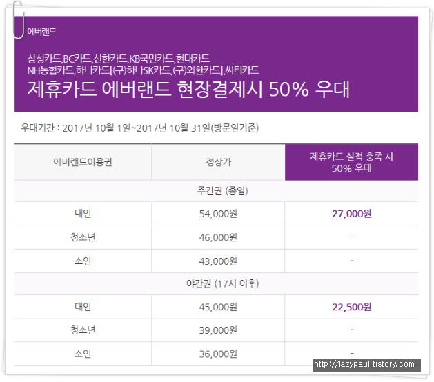The width and height of the screenshot is (434, 382).
Task: Click 대인 in the 주간권 section
Action: 83,213
